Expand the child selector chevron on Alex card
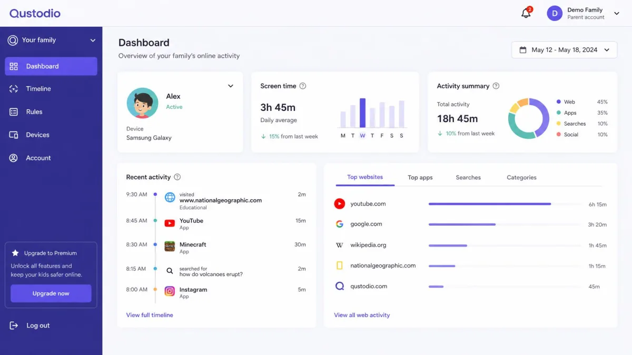The image size is (632, 355). click(x=230, y=86)
